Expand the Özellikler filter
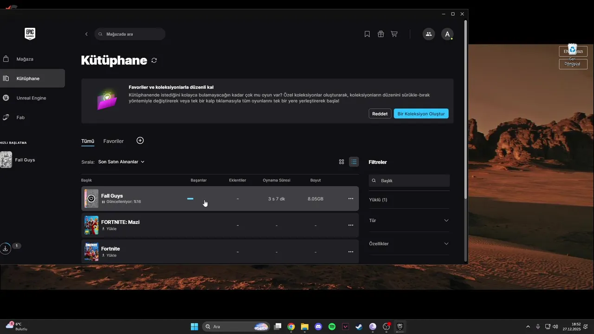 (x=409, y=244)
